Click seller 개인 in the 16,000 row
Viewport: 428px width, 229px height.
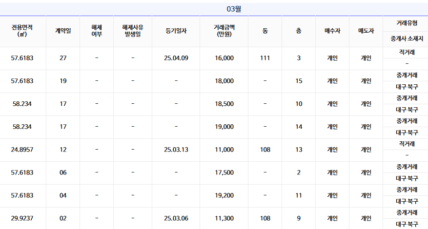click(366, 58)
